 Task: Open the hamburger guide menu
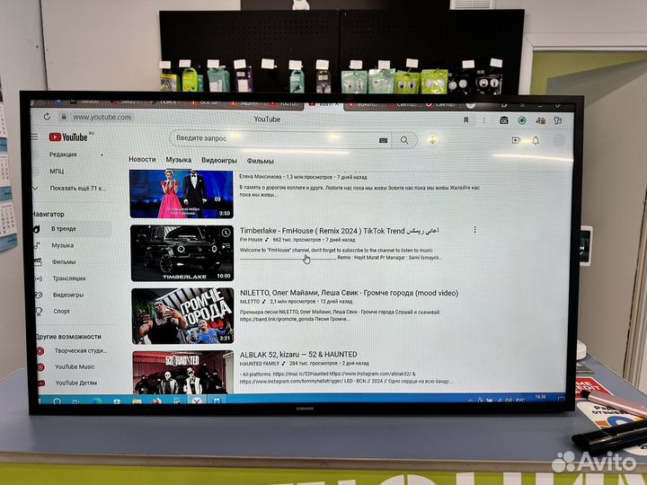(x=35, y=137)
